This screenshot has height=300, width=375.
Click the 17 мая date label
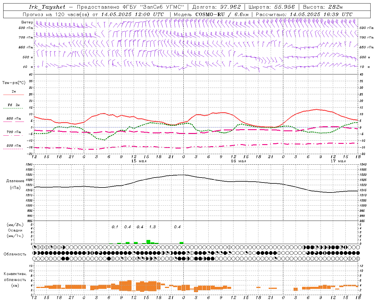click(338, 161)
